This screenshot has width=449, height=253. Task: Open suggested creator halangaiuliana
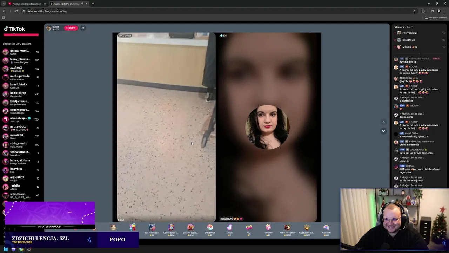pyautogui.click(x=21, y=162)
